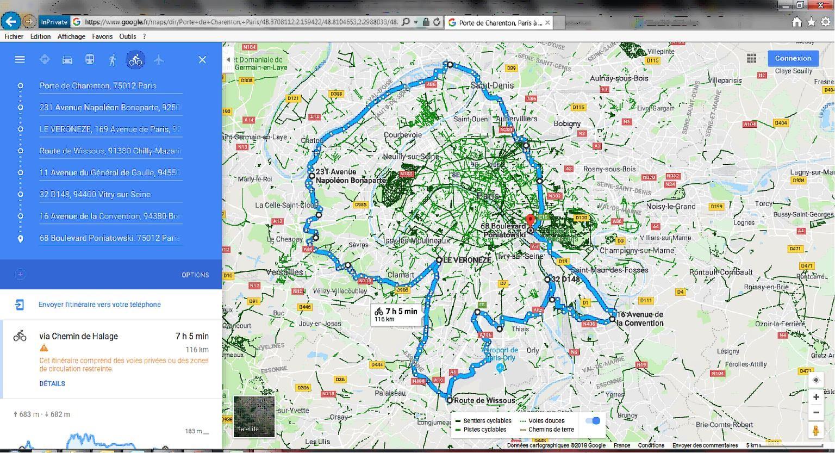Show your location on map
The image size is (835, 453).
tap(816, 380)
